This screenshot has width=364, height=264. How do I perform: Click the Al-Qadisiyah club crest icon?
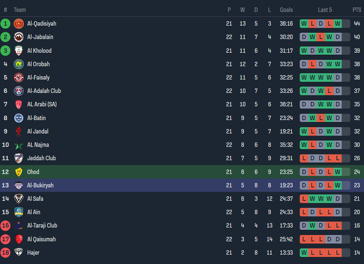coord(19,23)
